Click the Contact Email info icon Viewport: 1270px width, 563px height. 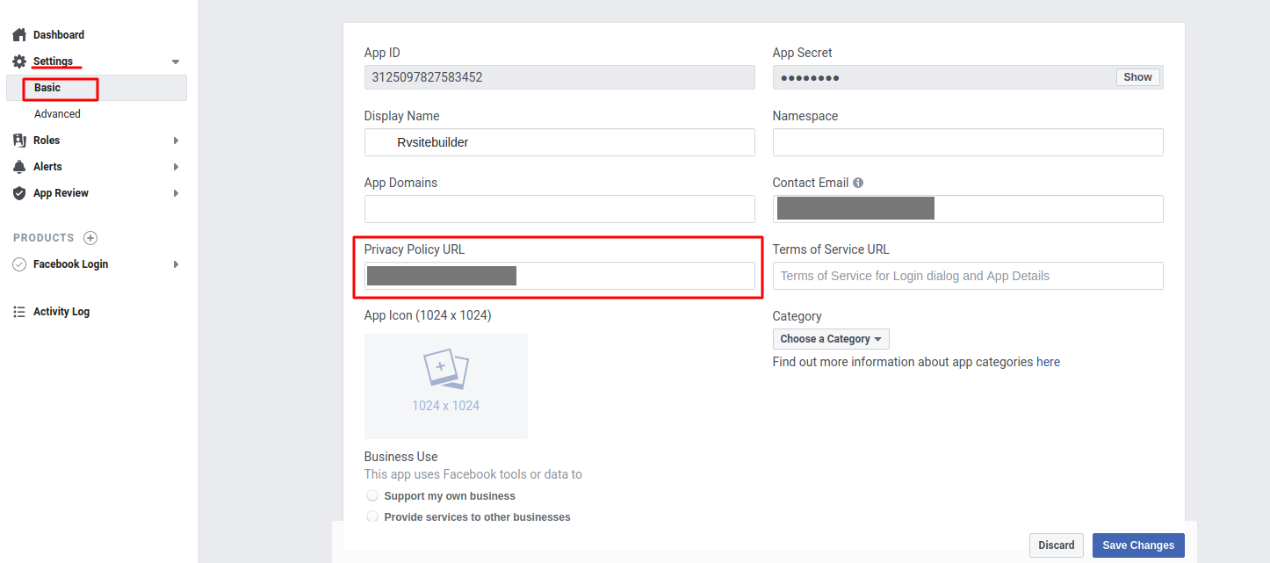(x=858, y=183)
